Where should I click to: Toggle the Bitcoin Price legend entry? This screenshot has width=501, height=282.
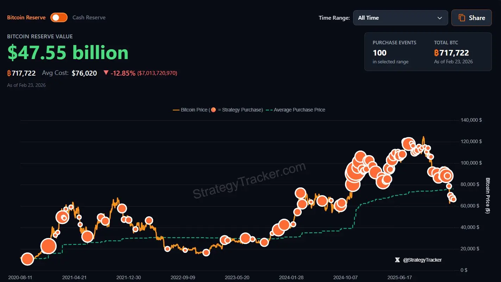coord(218,110)
